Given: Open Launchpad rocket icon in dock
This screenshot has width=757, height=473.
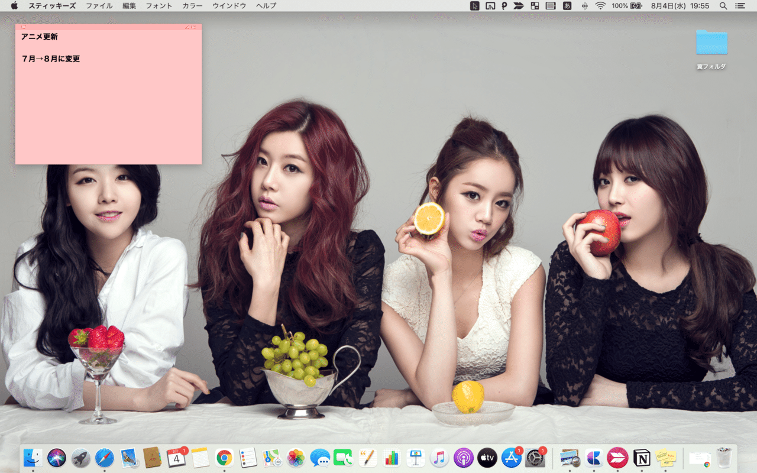Looking at the screenshot, I should click(x=80, y=458).
